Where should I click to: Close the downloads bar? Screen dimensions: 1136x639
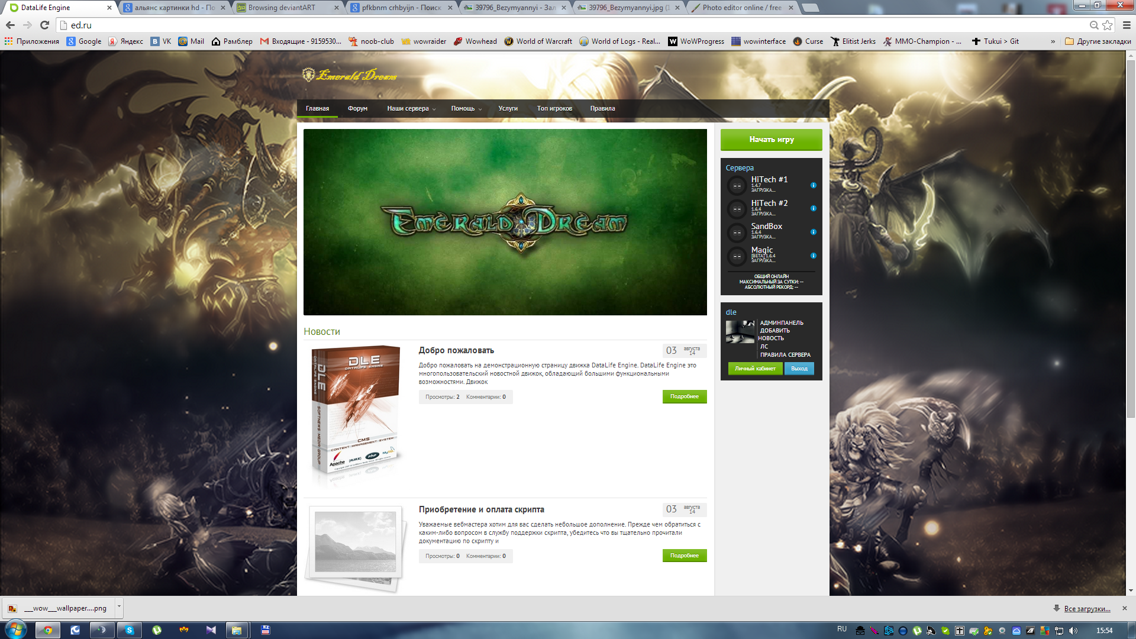[x=1125, y=608]
